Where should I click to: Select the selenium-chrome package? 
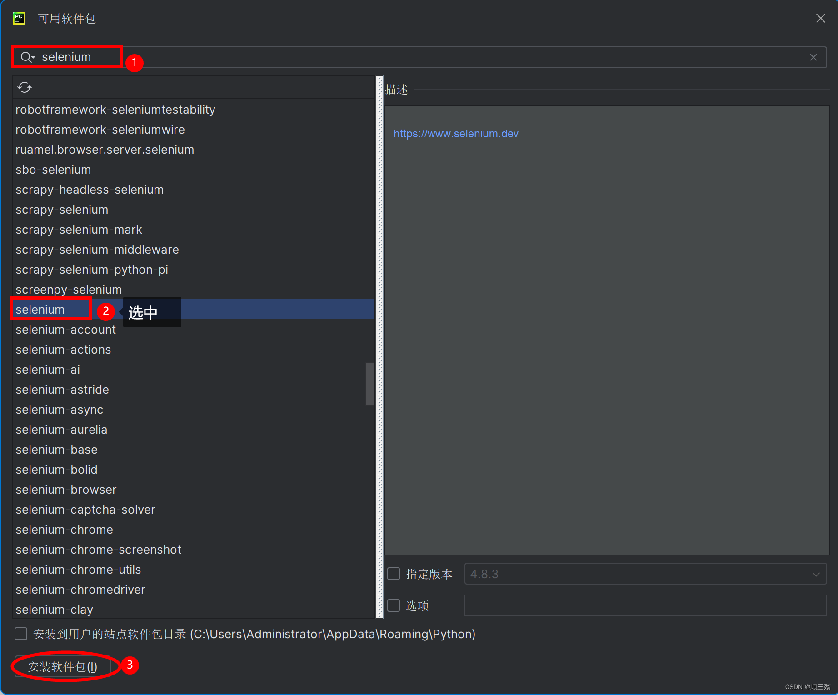194,530
